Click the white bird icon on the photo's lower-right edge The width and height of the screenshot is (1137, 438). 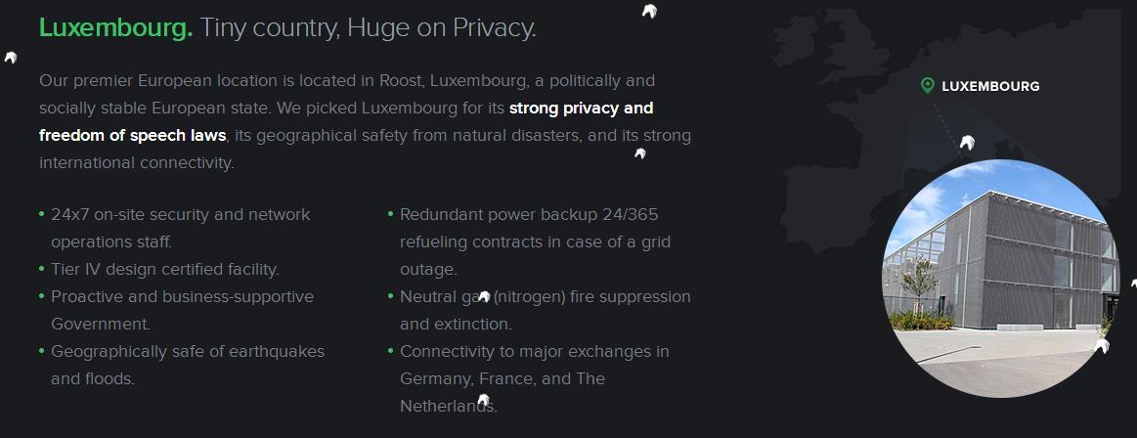click(x=1102, y=346)
